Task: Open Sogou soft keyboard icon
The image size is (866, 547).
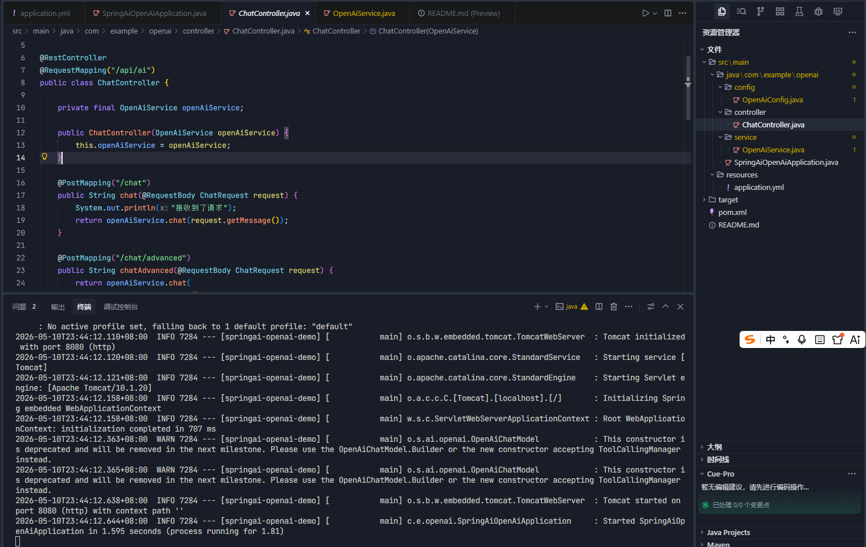Action: [820, 339]
